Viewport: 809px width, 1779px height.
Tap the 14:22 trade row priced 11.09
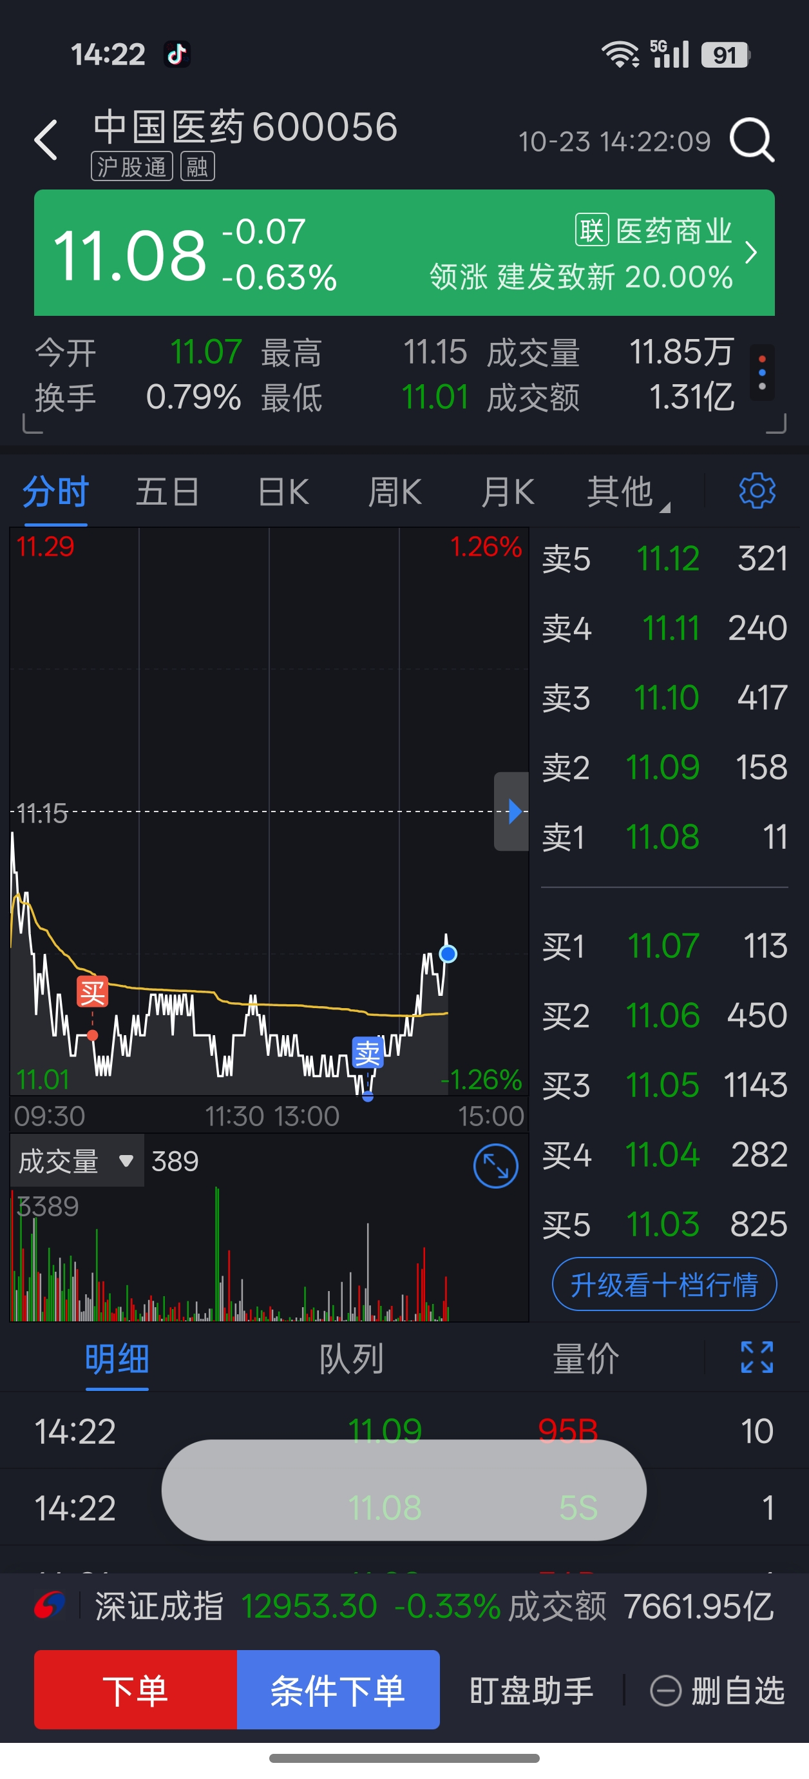(404, 1430)
